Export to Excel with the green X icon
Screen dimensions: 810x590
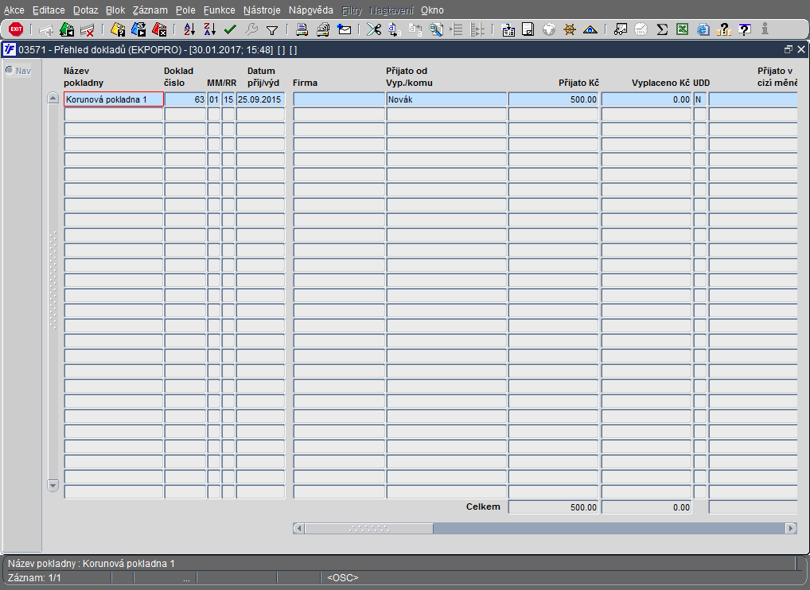click(682, 30)
